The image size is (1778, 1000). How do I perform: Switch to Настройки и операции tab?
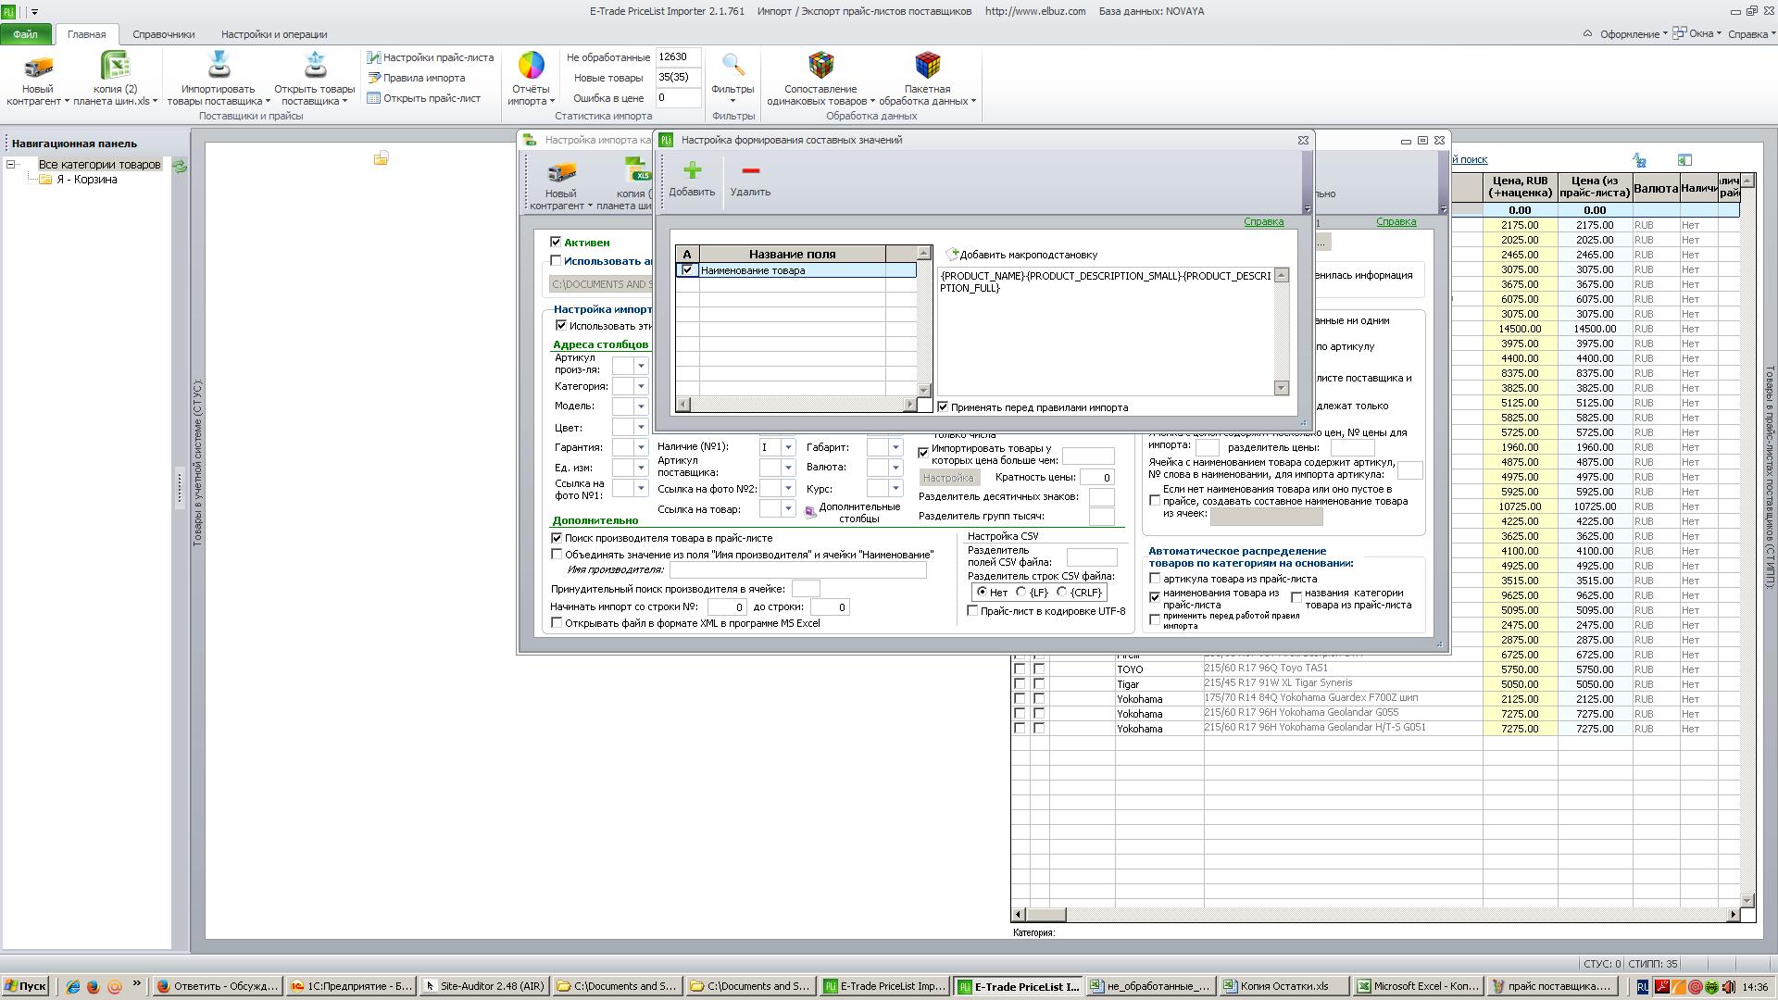point(274,34)
